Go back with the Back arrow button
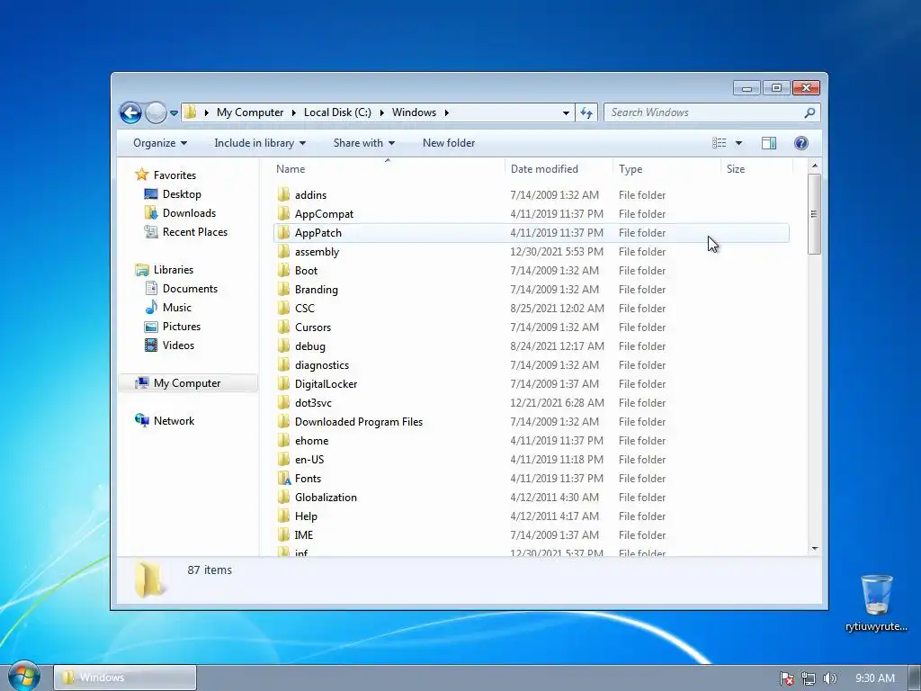The height and width of the screenshot is (691, 921). [x=131, y=112]
